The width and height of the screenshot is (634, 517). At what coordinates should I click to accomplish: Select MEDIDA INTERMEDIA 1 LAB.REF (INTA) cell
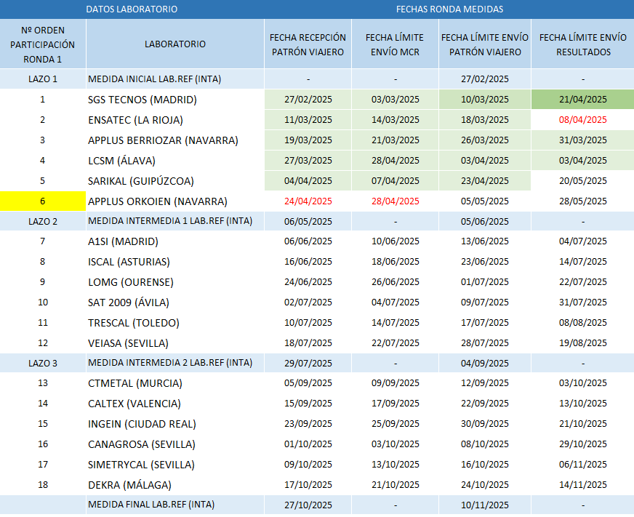click(x=175, y=221)
